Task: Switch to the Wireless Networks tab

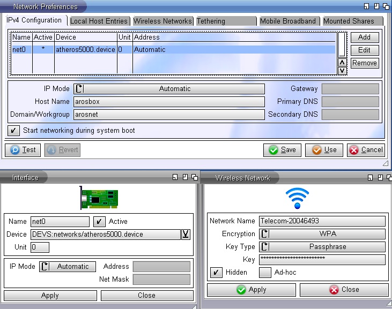Action: [162, 21]
